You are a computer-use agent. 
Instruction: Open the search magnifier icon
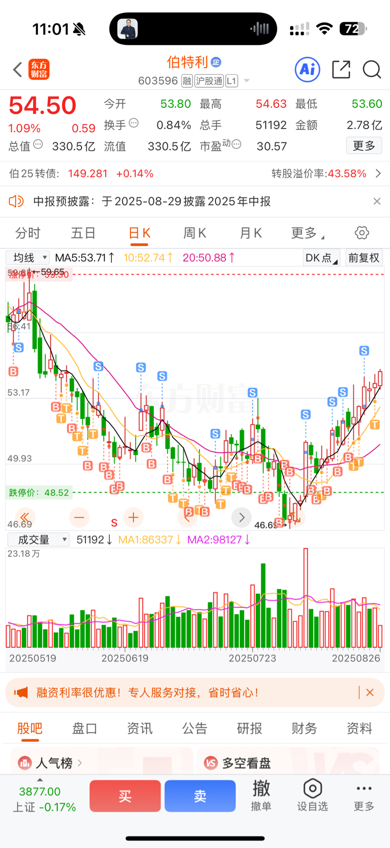coord(372,70)
